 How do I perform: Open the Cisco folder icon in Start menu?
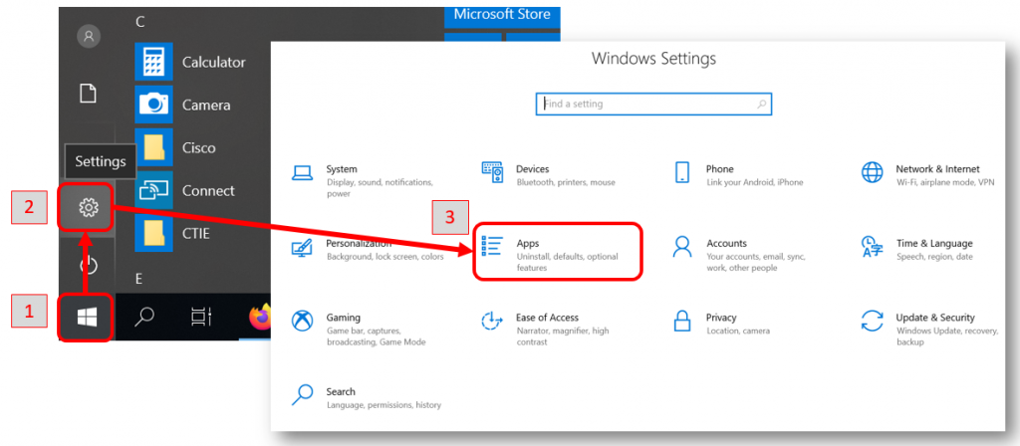click(153, 147)
